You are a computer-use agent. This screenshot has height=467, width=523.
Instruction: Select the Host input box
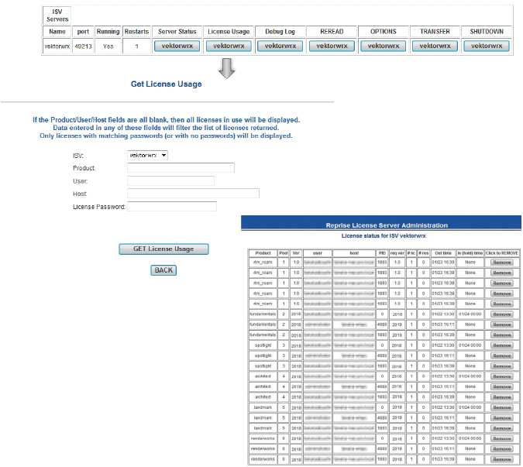(193, 194)
